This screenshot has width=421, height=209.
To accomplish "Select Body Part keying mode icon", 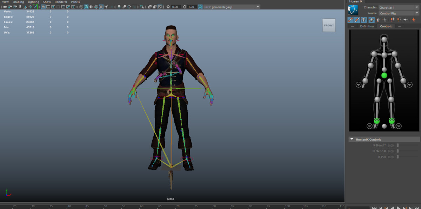I will [378, 20].
